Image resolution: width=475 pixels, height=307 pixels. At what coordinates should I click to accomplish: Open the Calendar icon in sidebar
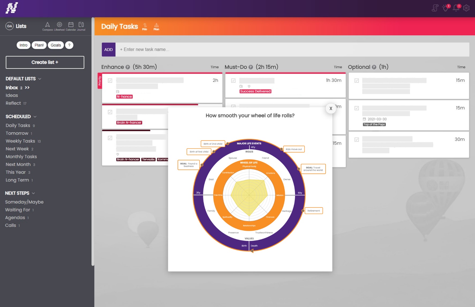tap(71, 26)
